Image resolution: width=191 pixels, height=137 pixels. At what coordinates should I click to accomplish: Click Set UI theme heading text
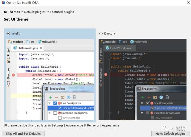16,19
